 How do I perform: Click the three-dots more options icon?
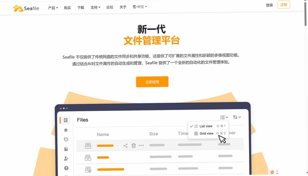point(141,145)
